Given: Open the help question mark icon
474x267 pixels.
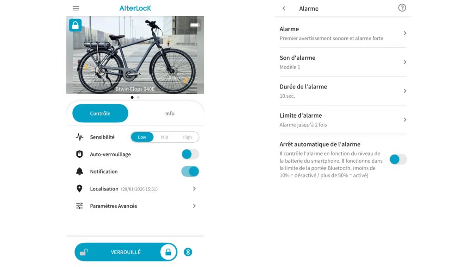Looking at the screenshot, I should [402, 8].
